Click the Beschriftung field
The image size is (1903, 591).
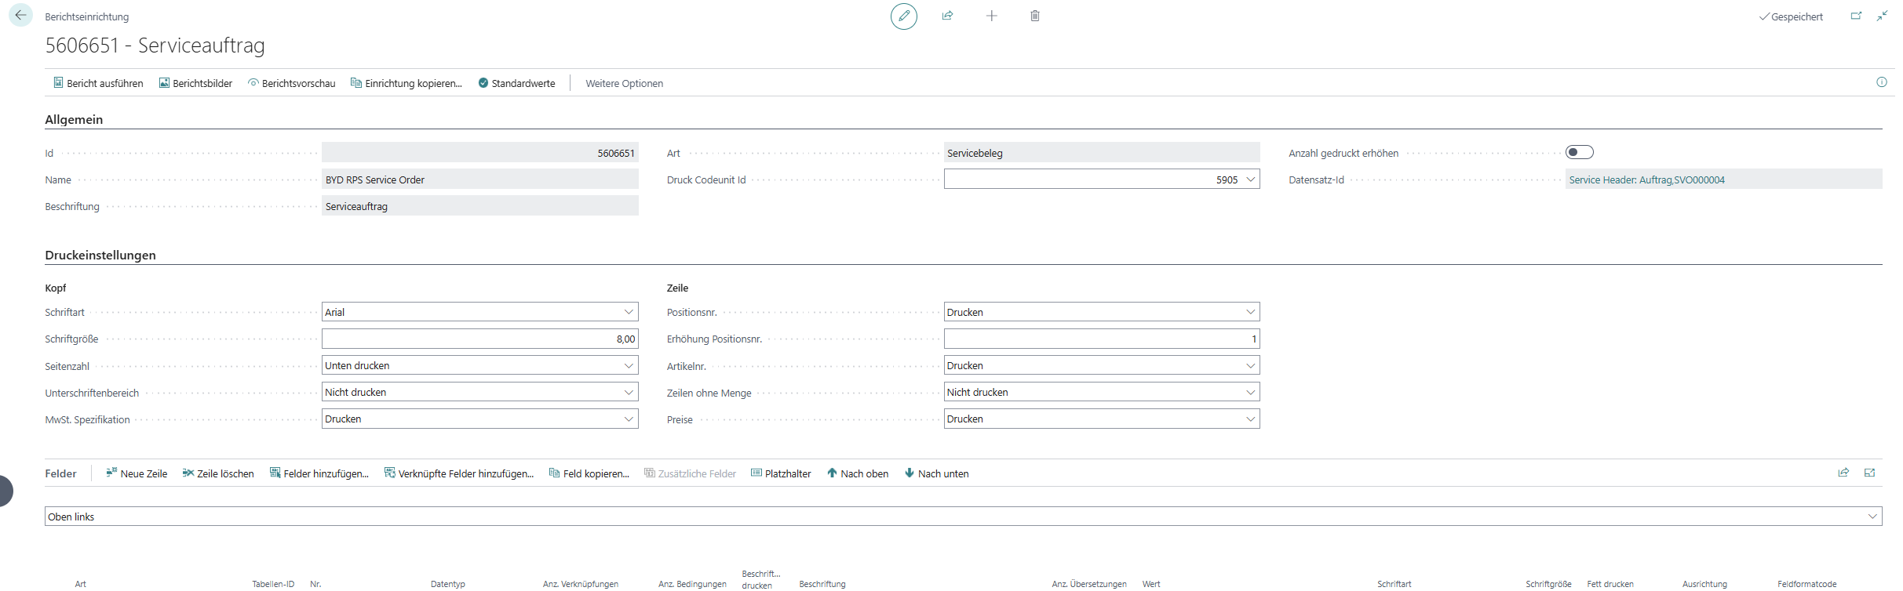point(479,206)
